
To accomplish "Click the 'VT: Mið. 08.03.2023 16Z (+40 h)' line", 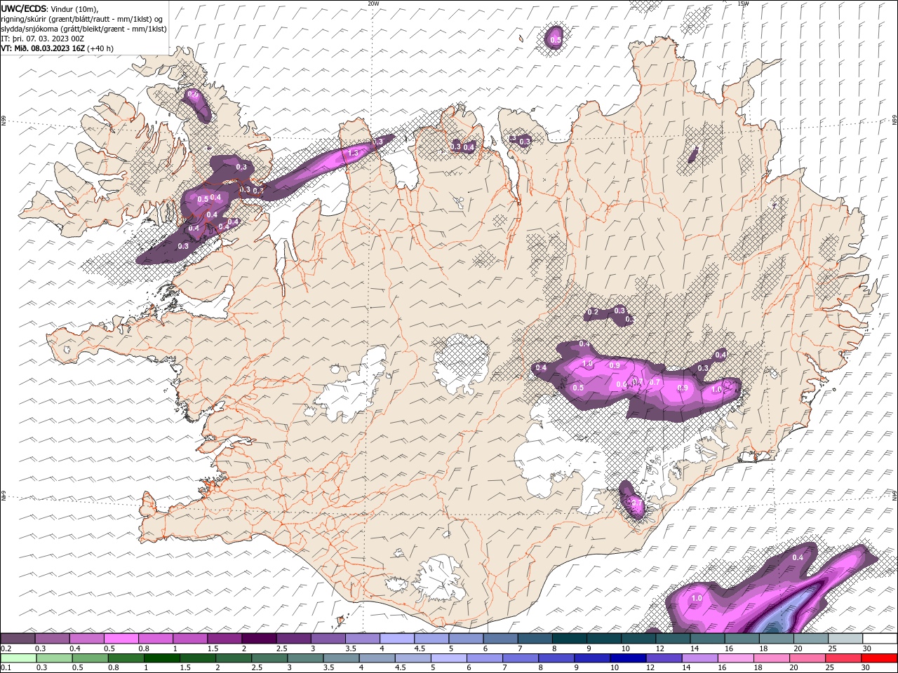I will 57,48.
